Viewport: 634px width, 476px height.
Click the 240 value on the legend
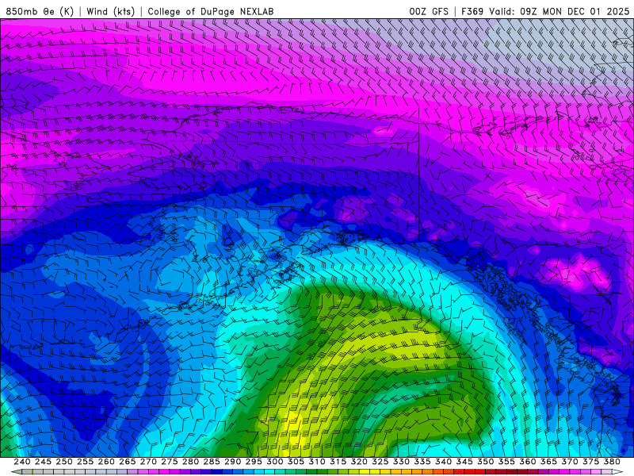[x=22, y=462]
